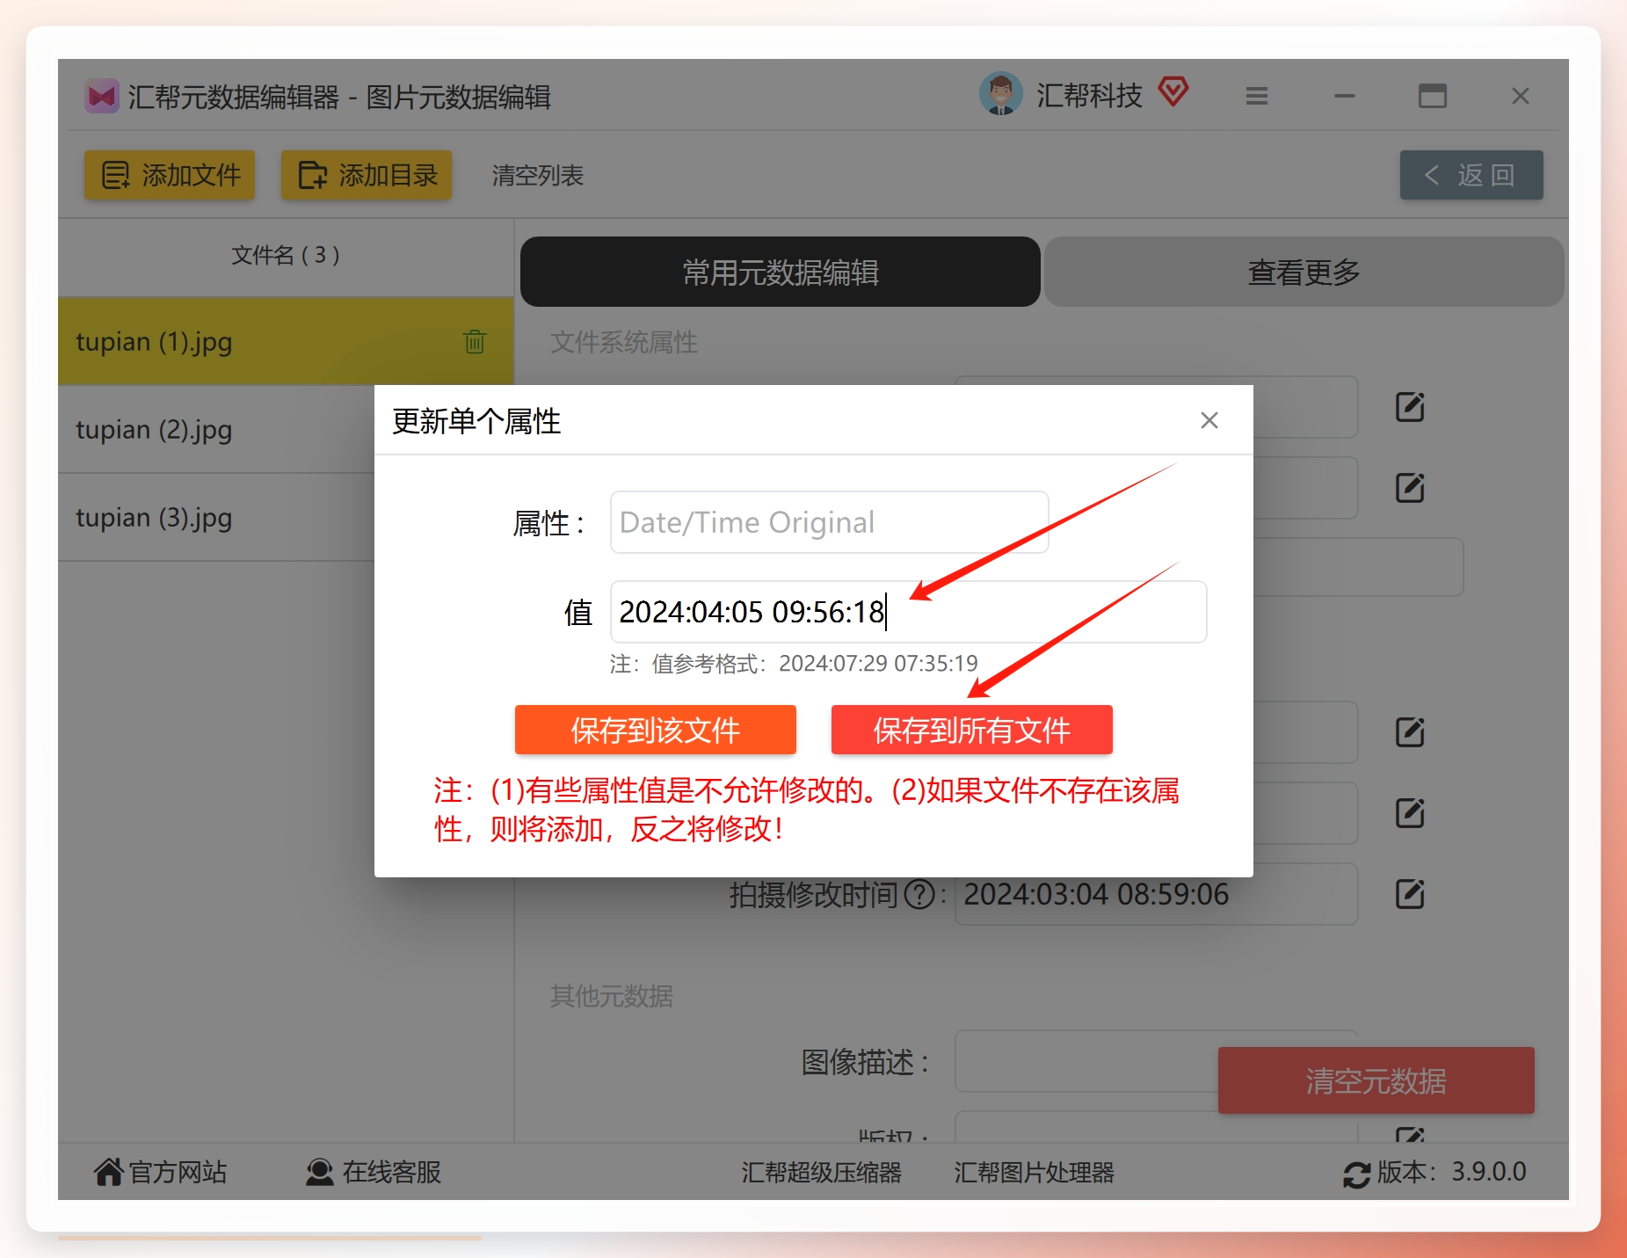Click the 拍摄修改时间 value field
This screenshot has height=1258, width=1627.
(x=1157, y=894)
